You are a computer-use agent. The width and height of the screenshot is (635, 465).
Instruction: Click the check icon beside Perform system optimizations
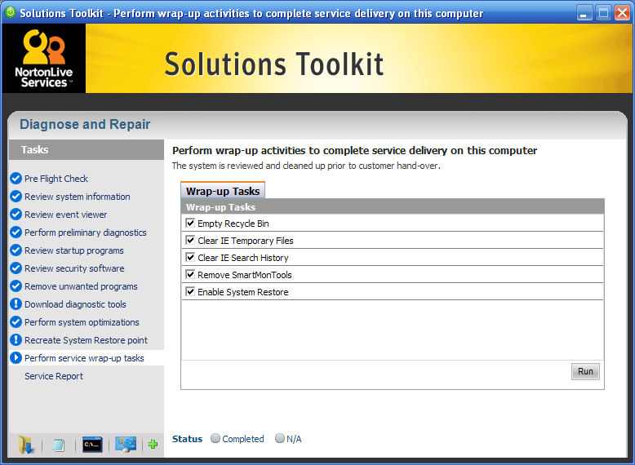pos(16,322)
